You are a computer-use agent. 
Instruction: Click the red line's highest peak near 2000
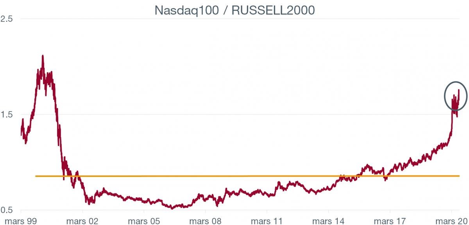(x=43, y=56)
